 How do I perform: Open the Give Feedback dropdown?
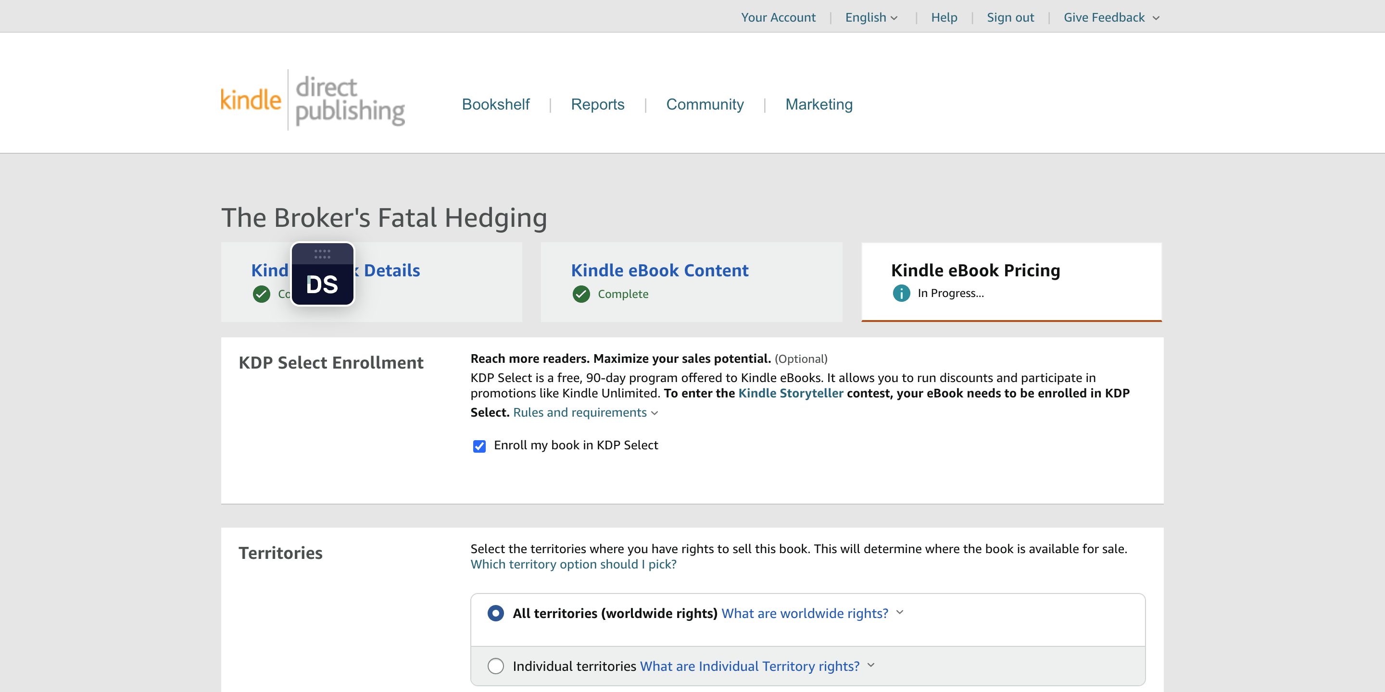coord(1111,17)
